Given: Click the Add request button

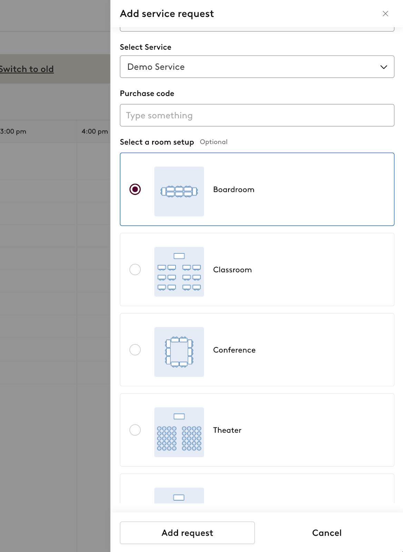Looking at the screenshot, I should point(187,533).
